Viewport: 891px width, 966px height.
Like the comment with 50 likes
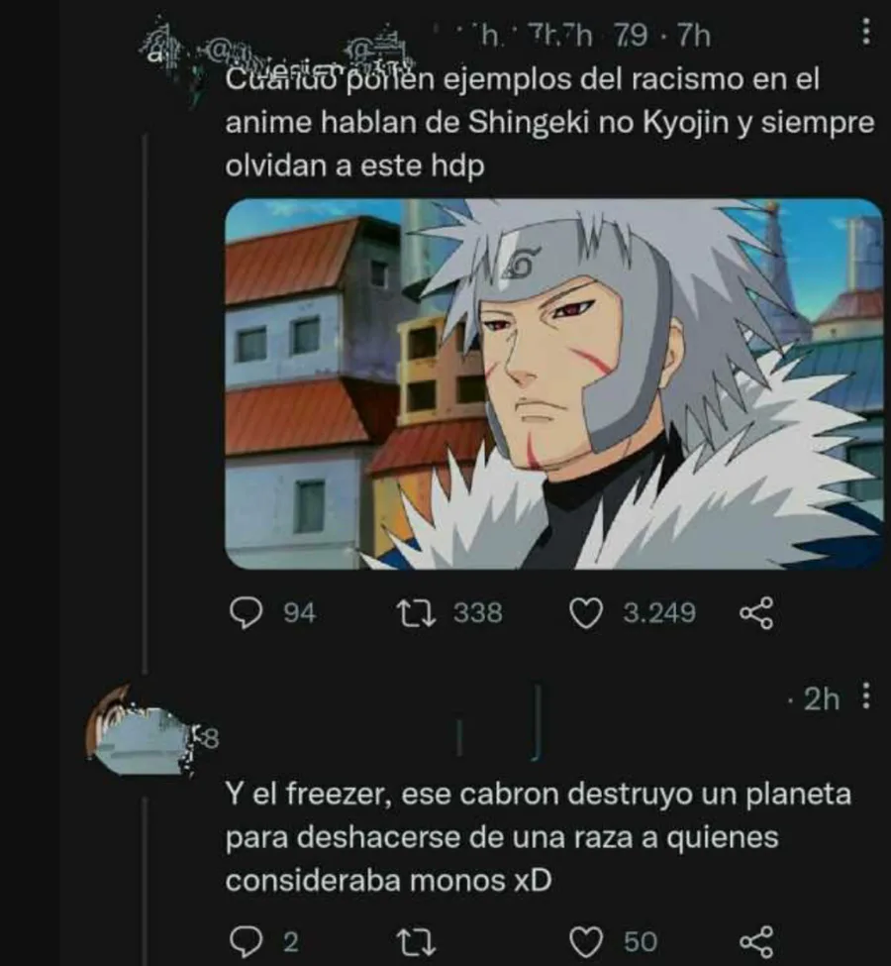[585, 942]
